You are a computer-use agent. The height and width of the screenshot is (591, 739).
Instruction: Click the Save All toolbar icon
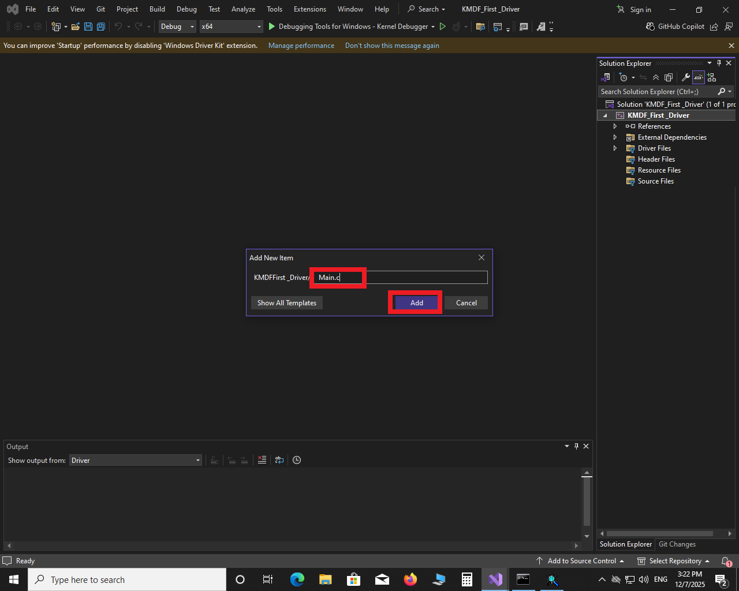101,27
